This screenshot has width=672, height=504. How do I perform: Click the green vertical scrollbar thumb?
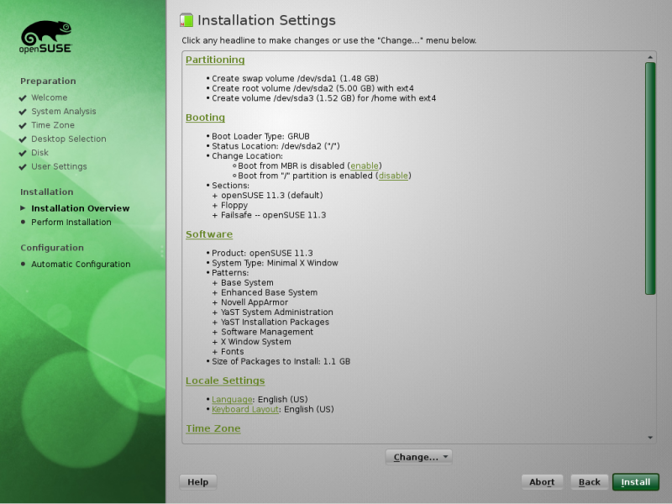pyautogui.click(x=650, y=178)
